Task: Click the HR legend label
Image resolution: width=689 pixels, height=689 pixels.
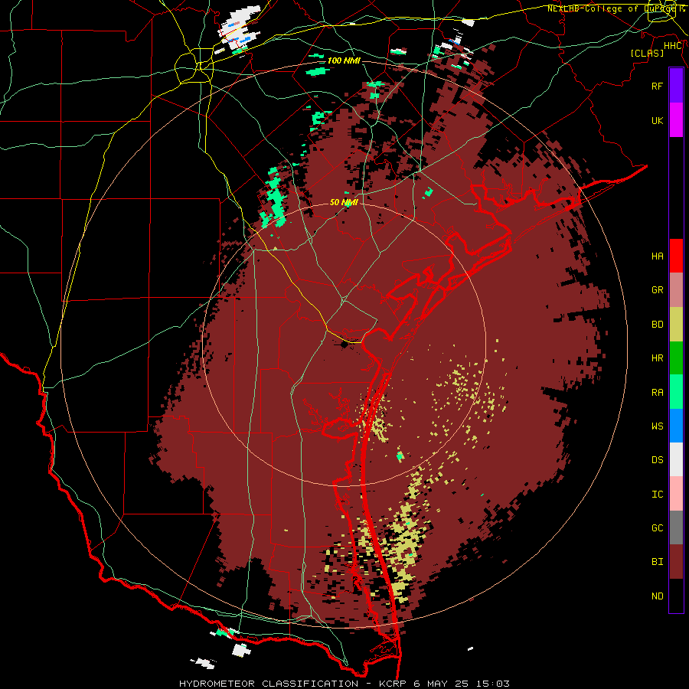Action: [657, 358]
